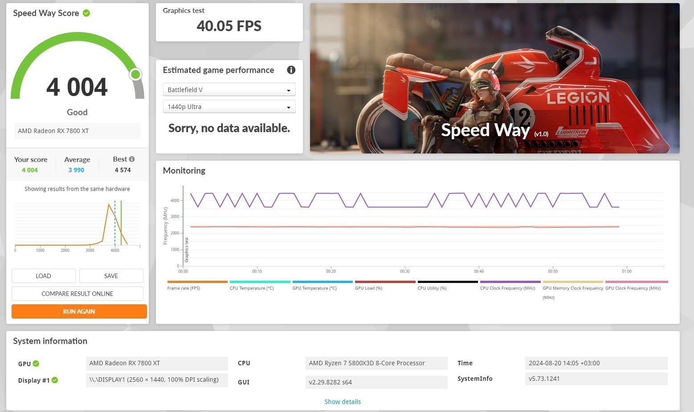
Task: Click the SAVE button
Action: [111, 276]
